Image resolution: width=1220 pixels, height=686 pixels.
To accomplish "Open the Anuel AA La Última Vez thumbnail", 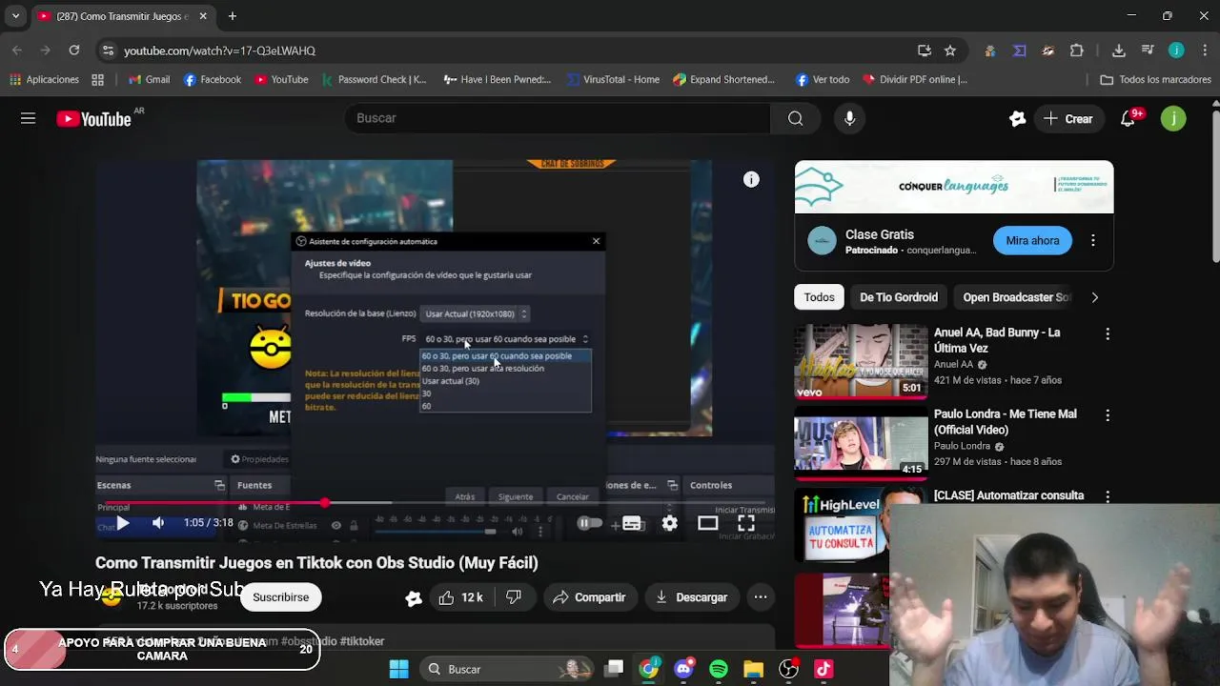I will coord(861,361).
